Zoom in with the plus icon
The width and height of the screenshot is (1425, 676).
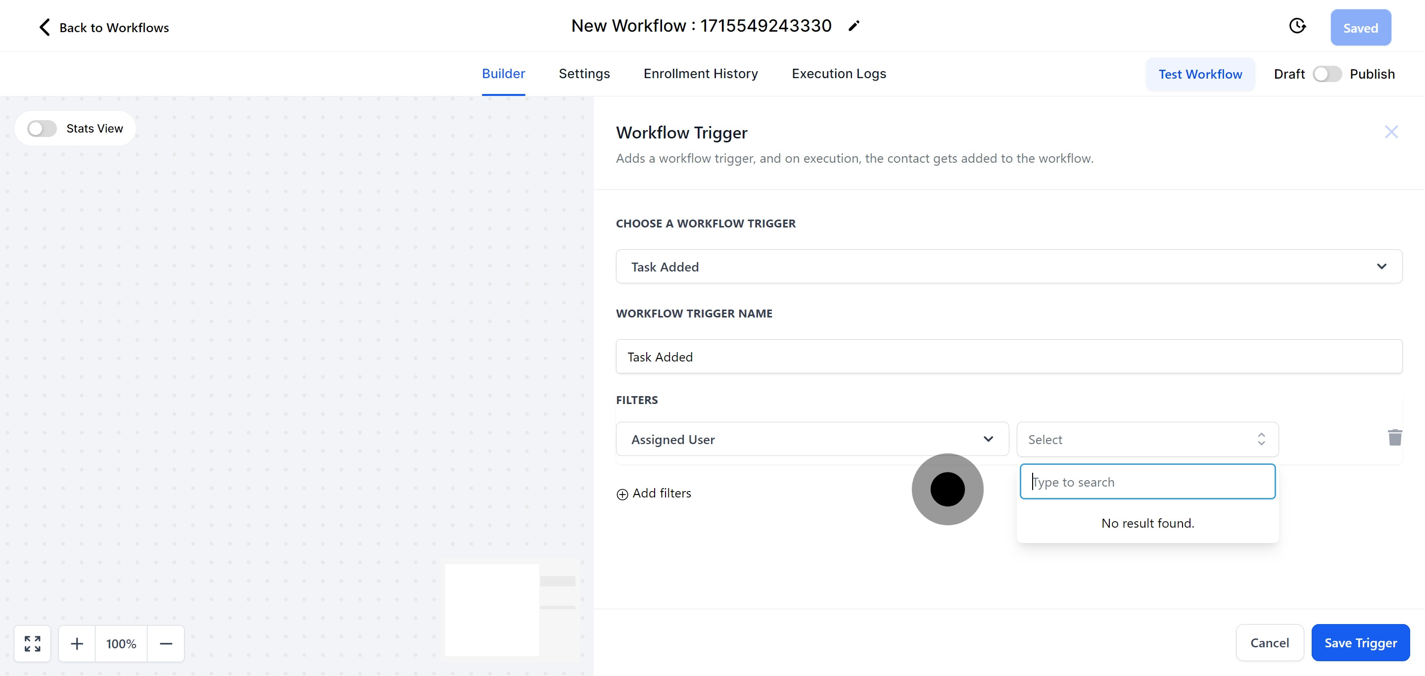pyautogui.click(x=77, y=643)
